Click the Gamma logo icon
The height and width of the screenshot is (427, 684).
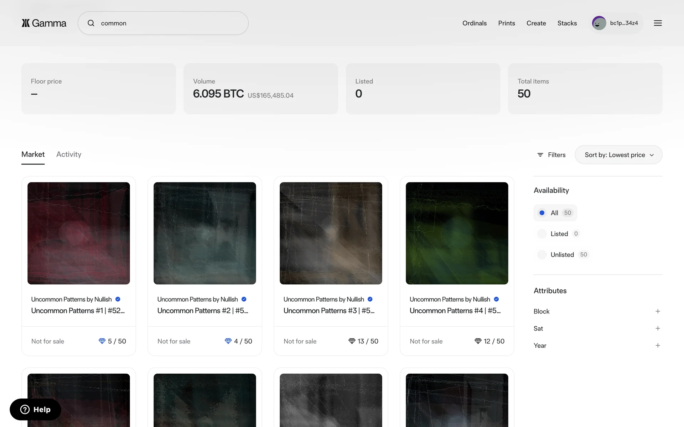26,23
